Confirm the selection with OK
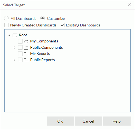This screenshot has width=135, height=130. click(61, 121)
